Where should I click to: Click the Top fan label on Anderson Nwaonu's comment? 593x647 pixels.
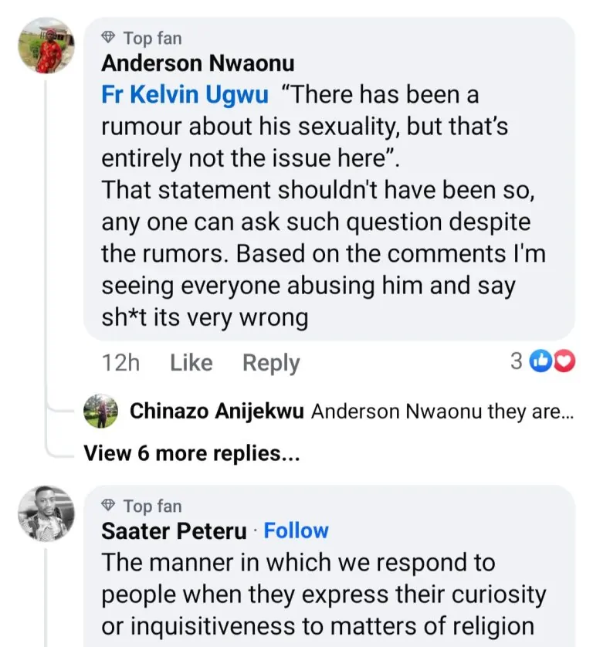tap(152, 38)
